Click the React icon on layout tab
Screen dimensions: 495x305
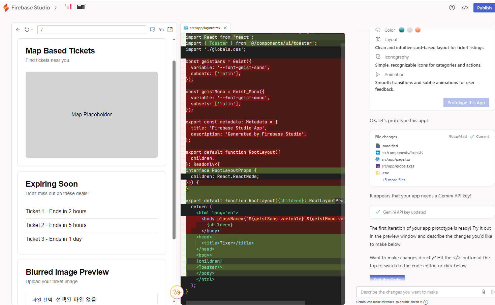click(186, 28)
